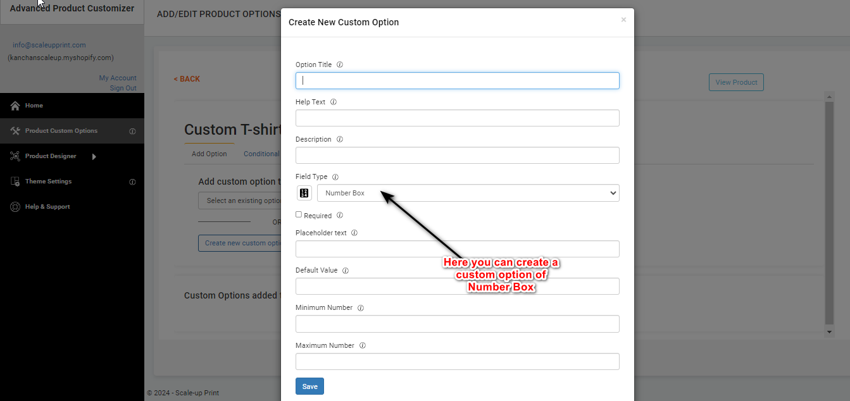Enable the Required checkbox
The image size is (850, 401).
coord(299,215)
